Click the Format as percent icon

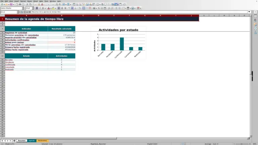99,8
